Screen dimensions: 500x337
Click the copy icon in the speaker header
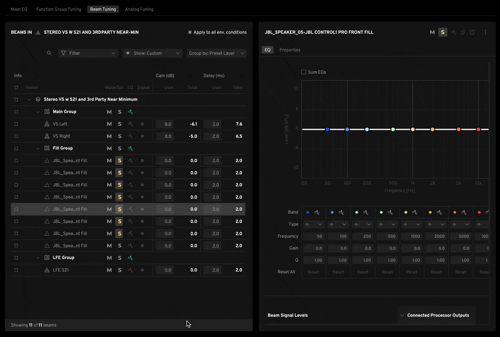[x=463, y=32]
